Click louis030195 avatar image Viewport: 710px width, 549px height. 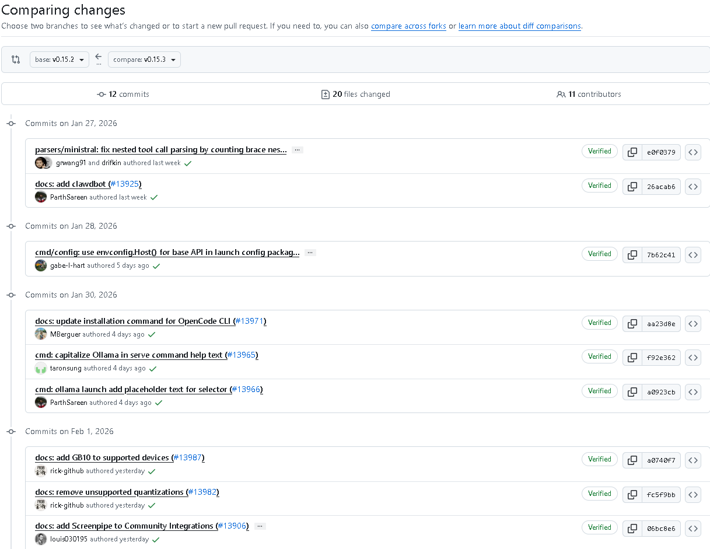(x=41, y=539)
